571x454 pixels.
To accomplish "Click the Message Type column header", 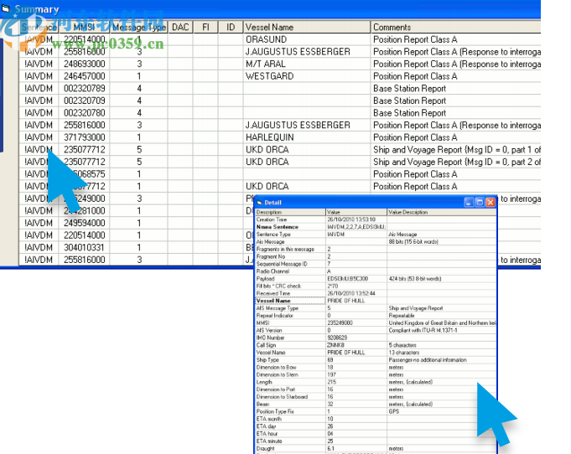I will tap(138, 28).
